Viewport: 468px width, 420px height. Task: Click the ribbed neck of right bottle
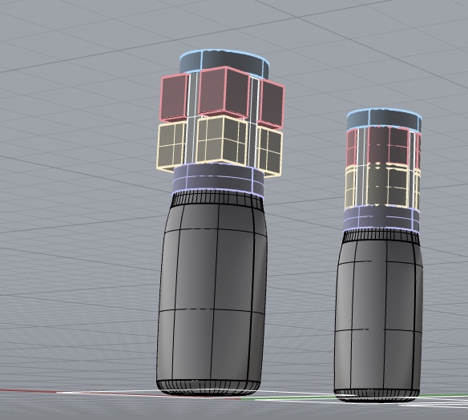[x=381, y=237]
